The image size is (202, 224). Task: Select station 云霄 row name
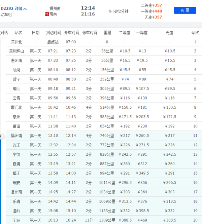(x=16, y=98)
